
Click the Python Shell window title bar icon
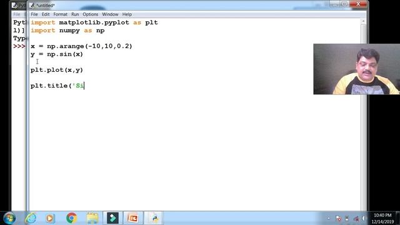coord(14,5)
